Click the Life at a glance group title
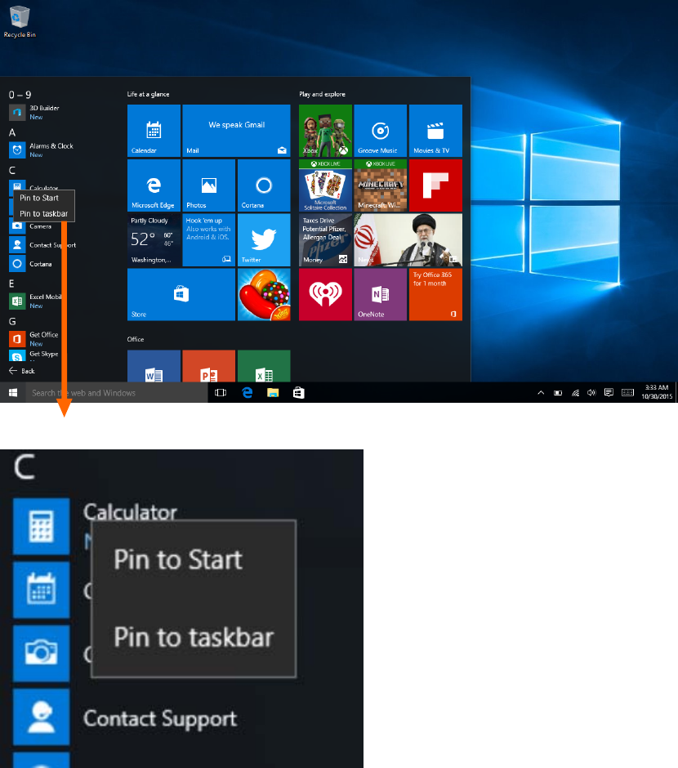Screen dimensions: 678x768 click(149, 94)
